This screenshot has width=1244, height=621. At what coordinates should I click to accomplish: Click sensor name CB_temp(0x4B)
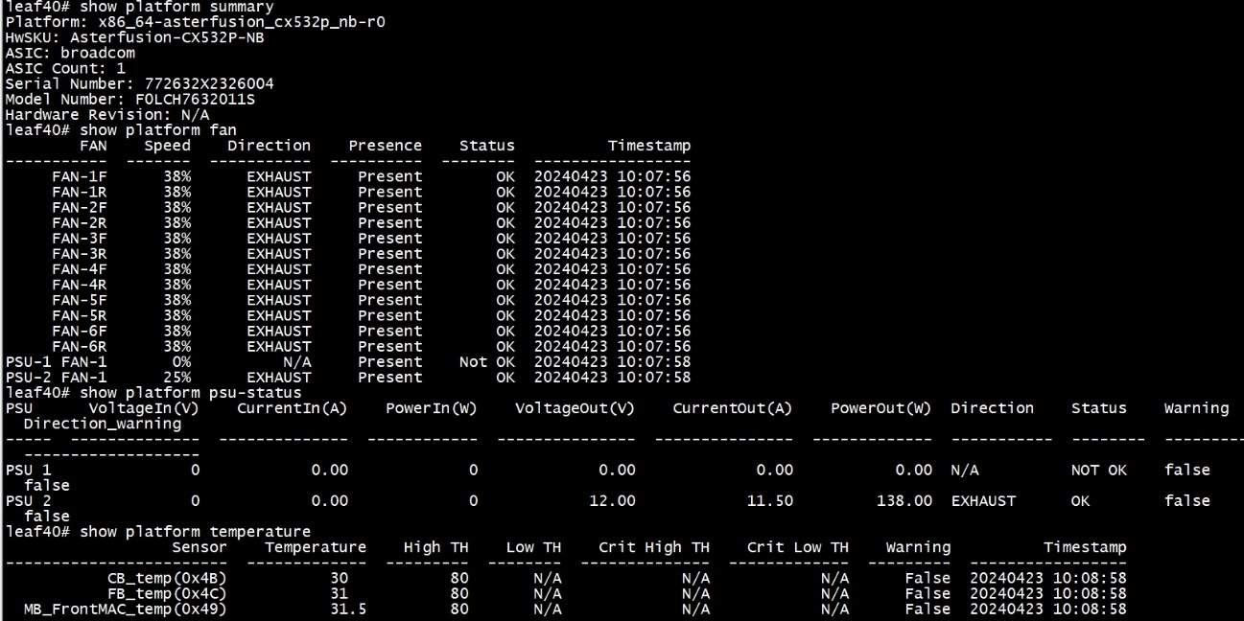(168, 579)
